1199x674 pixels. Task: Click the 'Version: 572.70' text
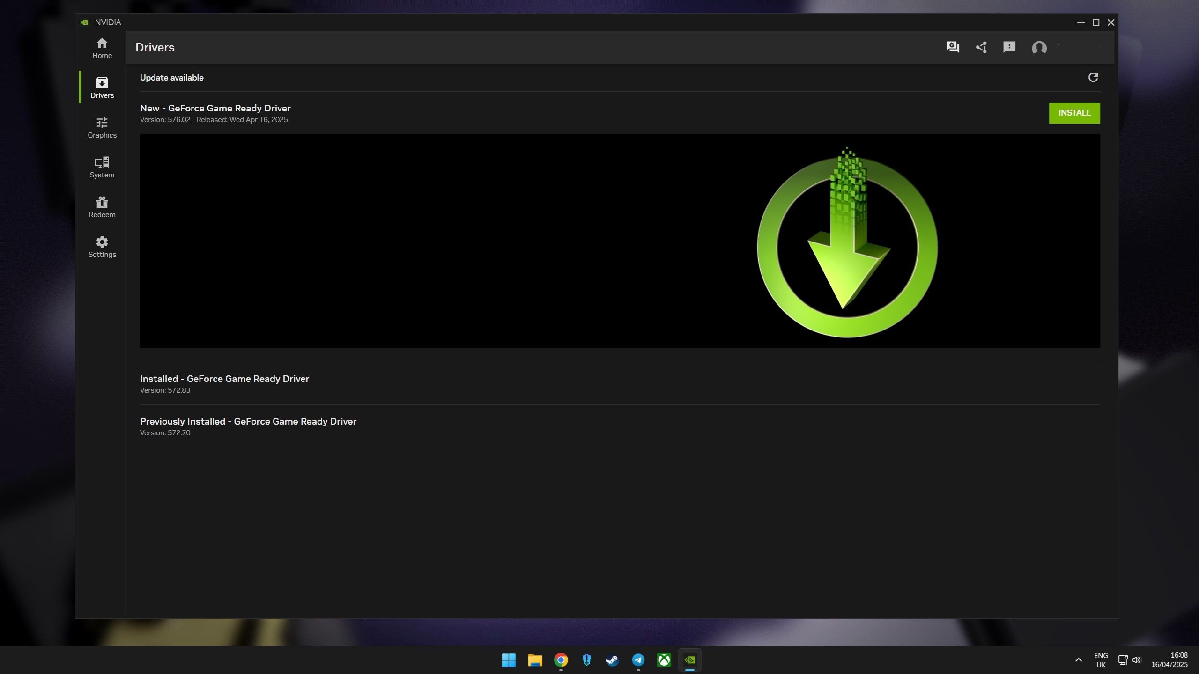coord(165,433)
